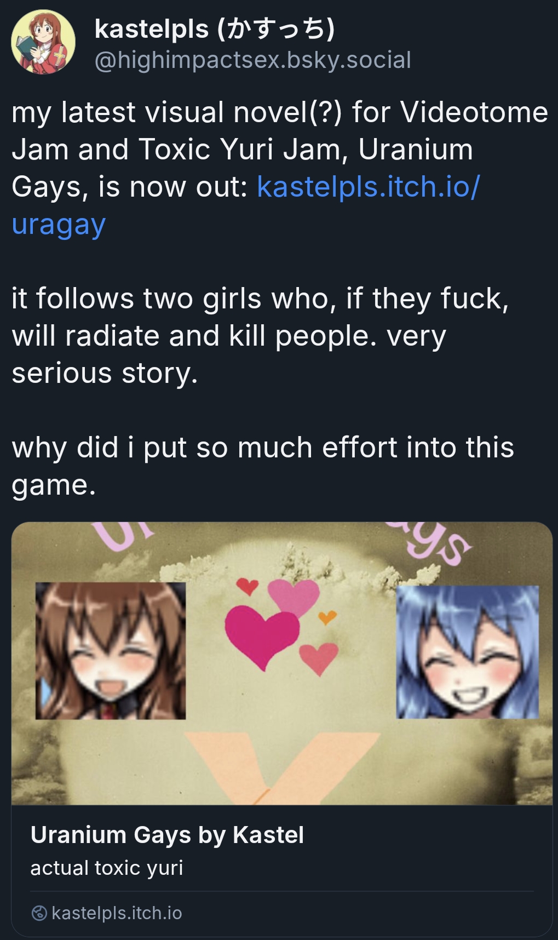Screen dimensions: 558x940
Task: Click the large pink heart in preview
Action: click(262, 637)
